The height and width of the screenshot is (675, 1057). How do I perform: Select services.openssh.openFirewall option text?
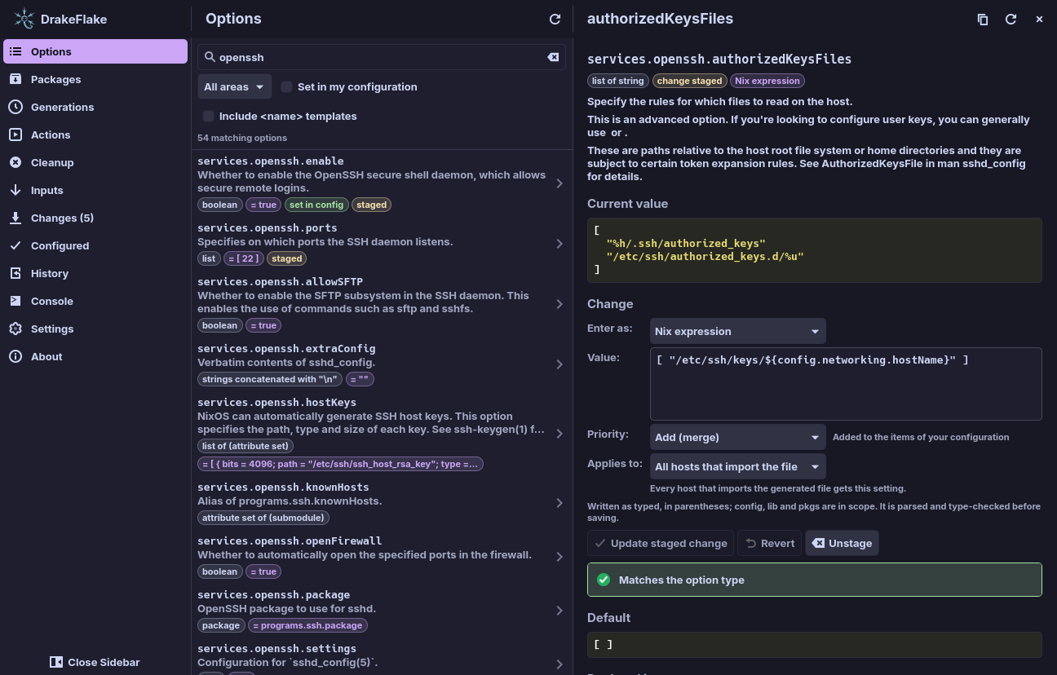tap(290, 540)
